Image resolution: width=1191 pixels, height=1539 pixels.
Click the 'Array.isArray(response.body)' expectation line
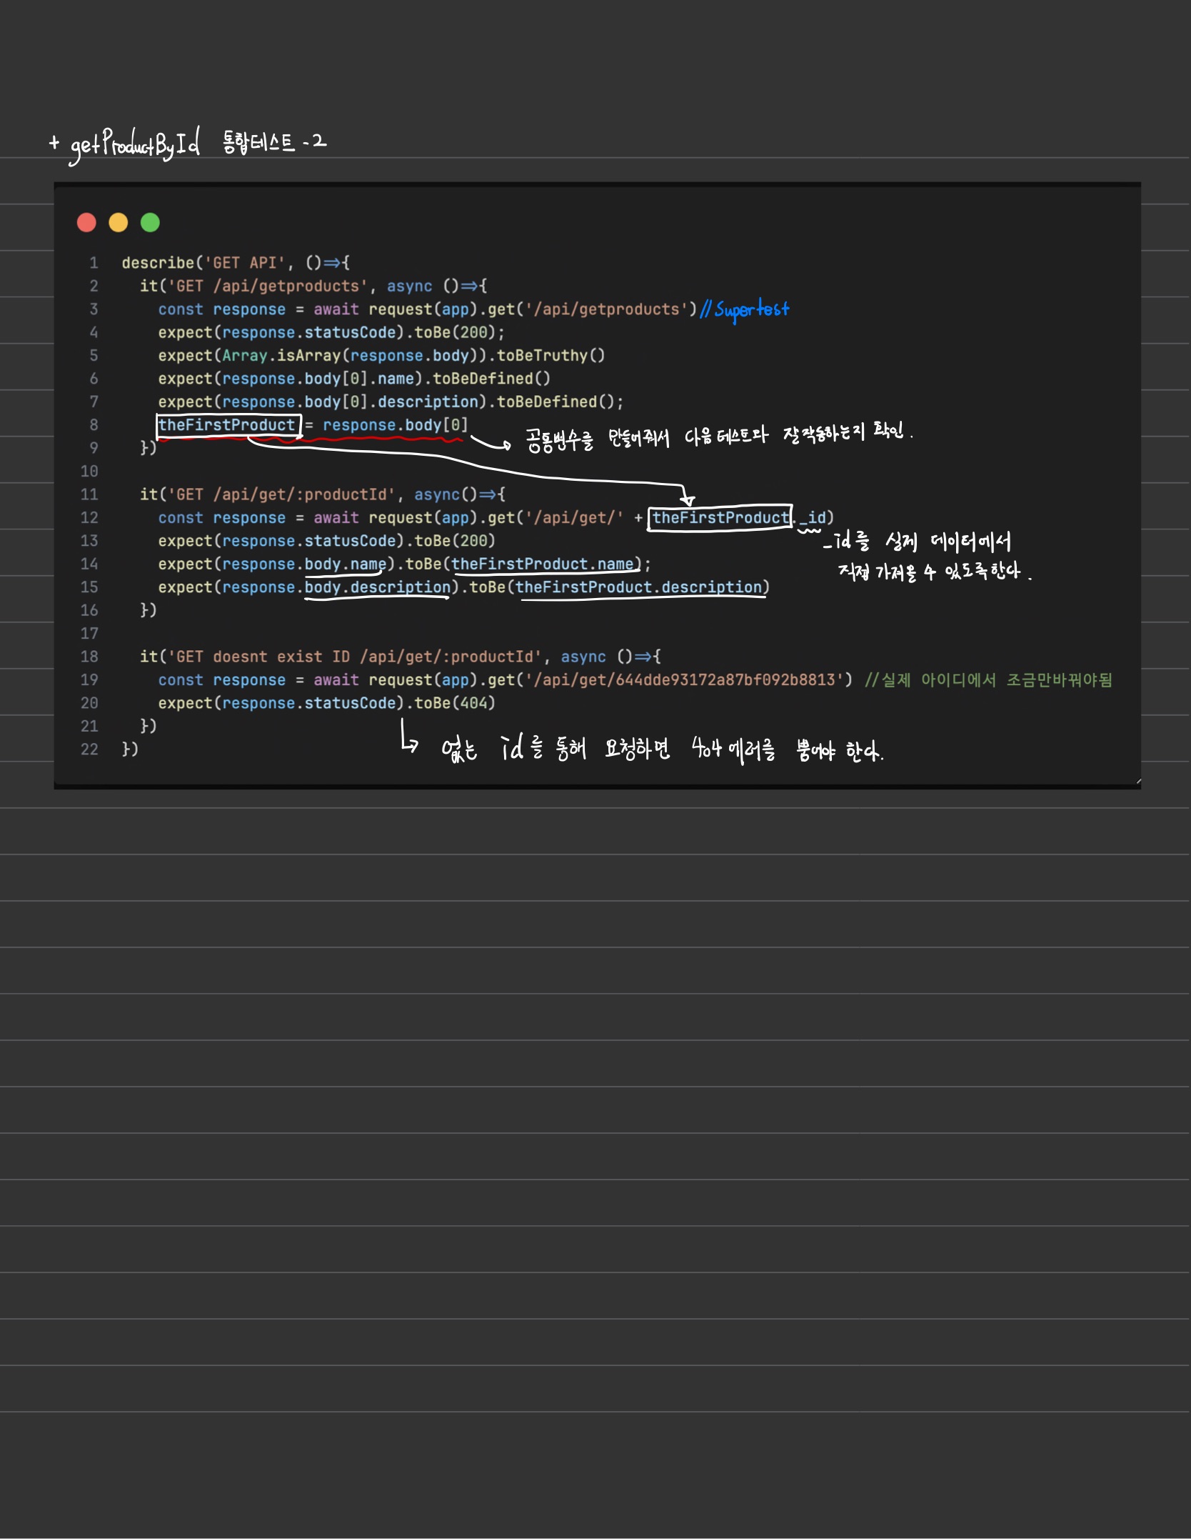(x=382, y=356)
